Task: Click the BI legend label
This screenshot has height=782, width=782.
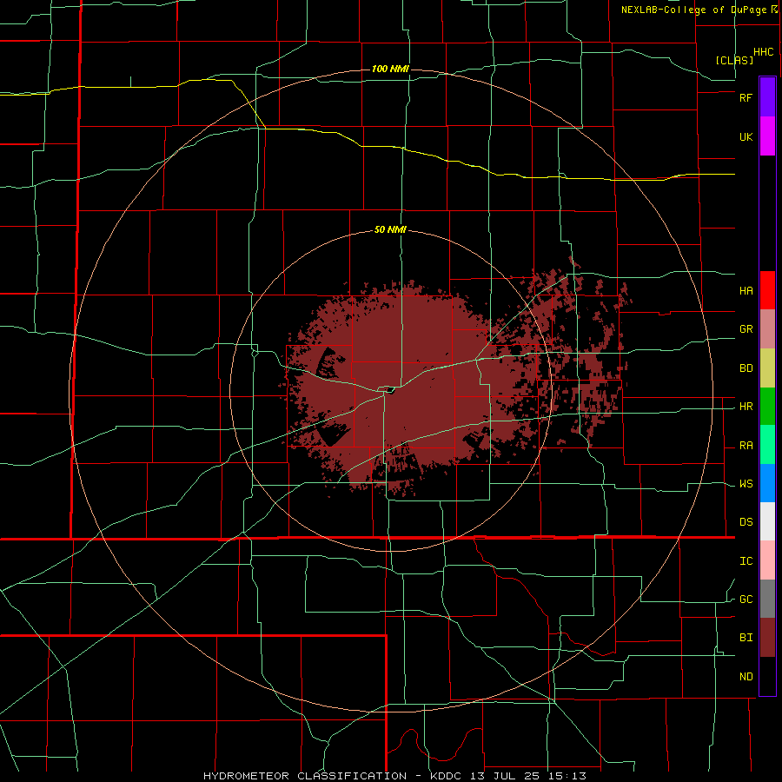Action: click(746, 638)
